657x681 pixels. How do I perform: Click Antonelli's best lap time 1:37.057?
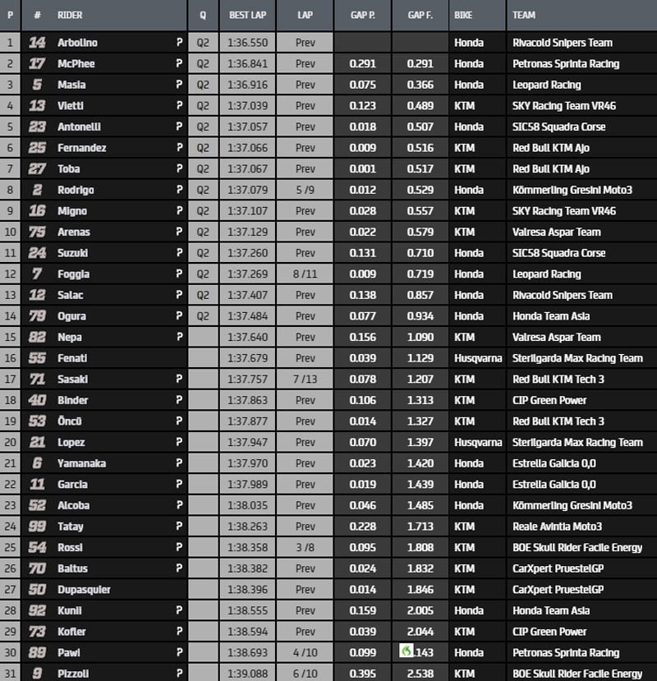[x=247, y=127]
